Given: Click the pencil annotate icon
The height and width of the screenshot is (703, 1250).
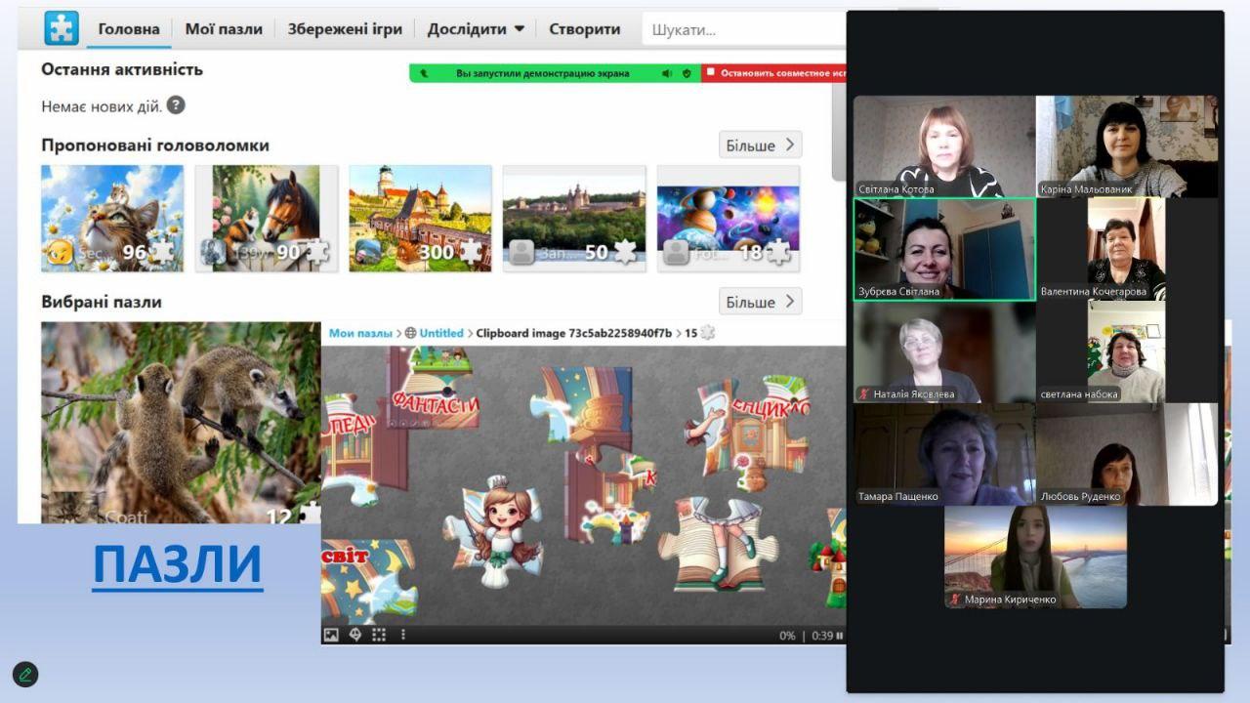Looking at the screenshot, I should 25,674.
